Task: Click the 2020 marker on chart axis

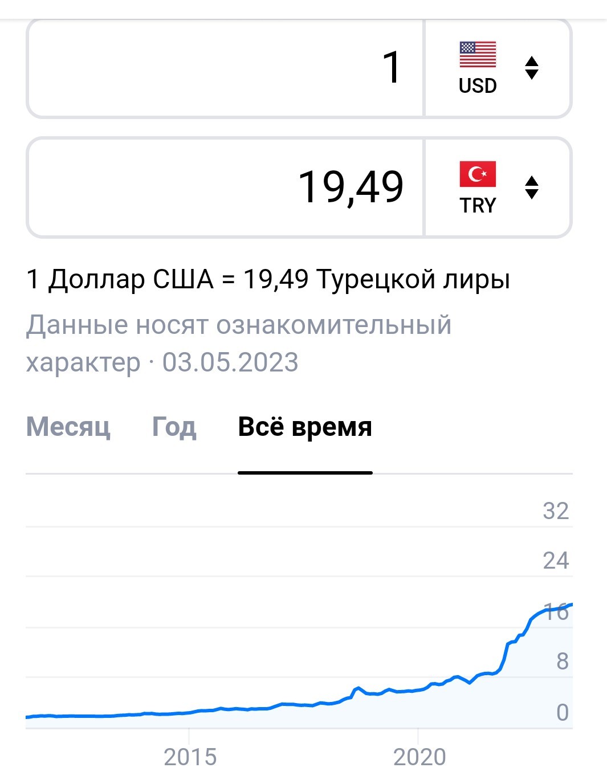Action: point(419,757)
